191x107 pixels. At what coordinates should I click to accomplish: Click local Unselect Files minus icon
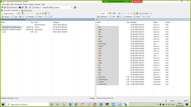coord(48,17)
